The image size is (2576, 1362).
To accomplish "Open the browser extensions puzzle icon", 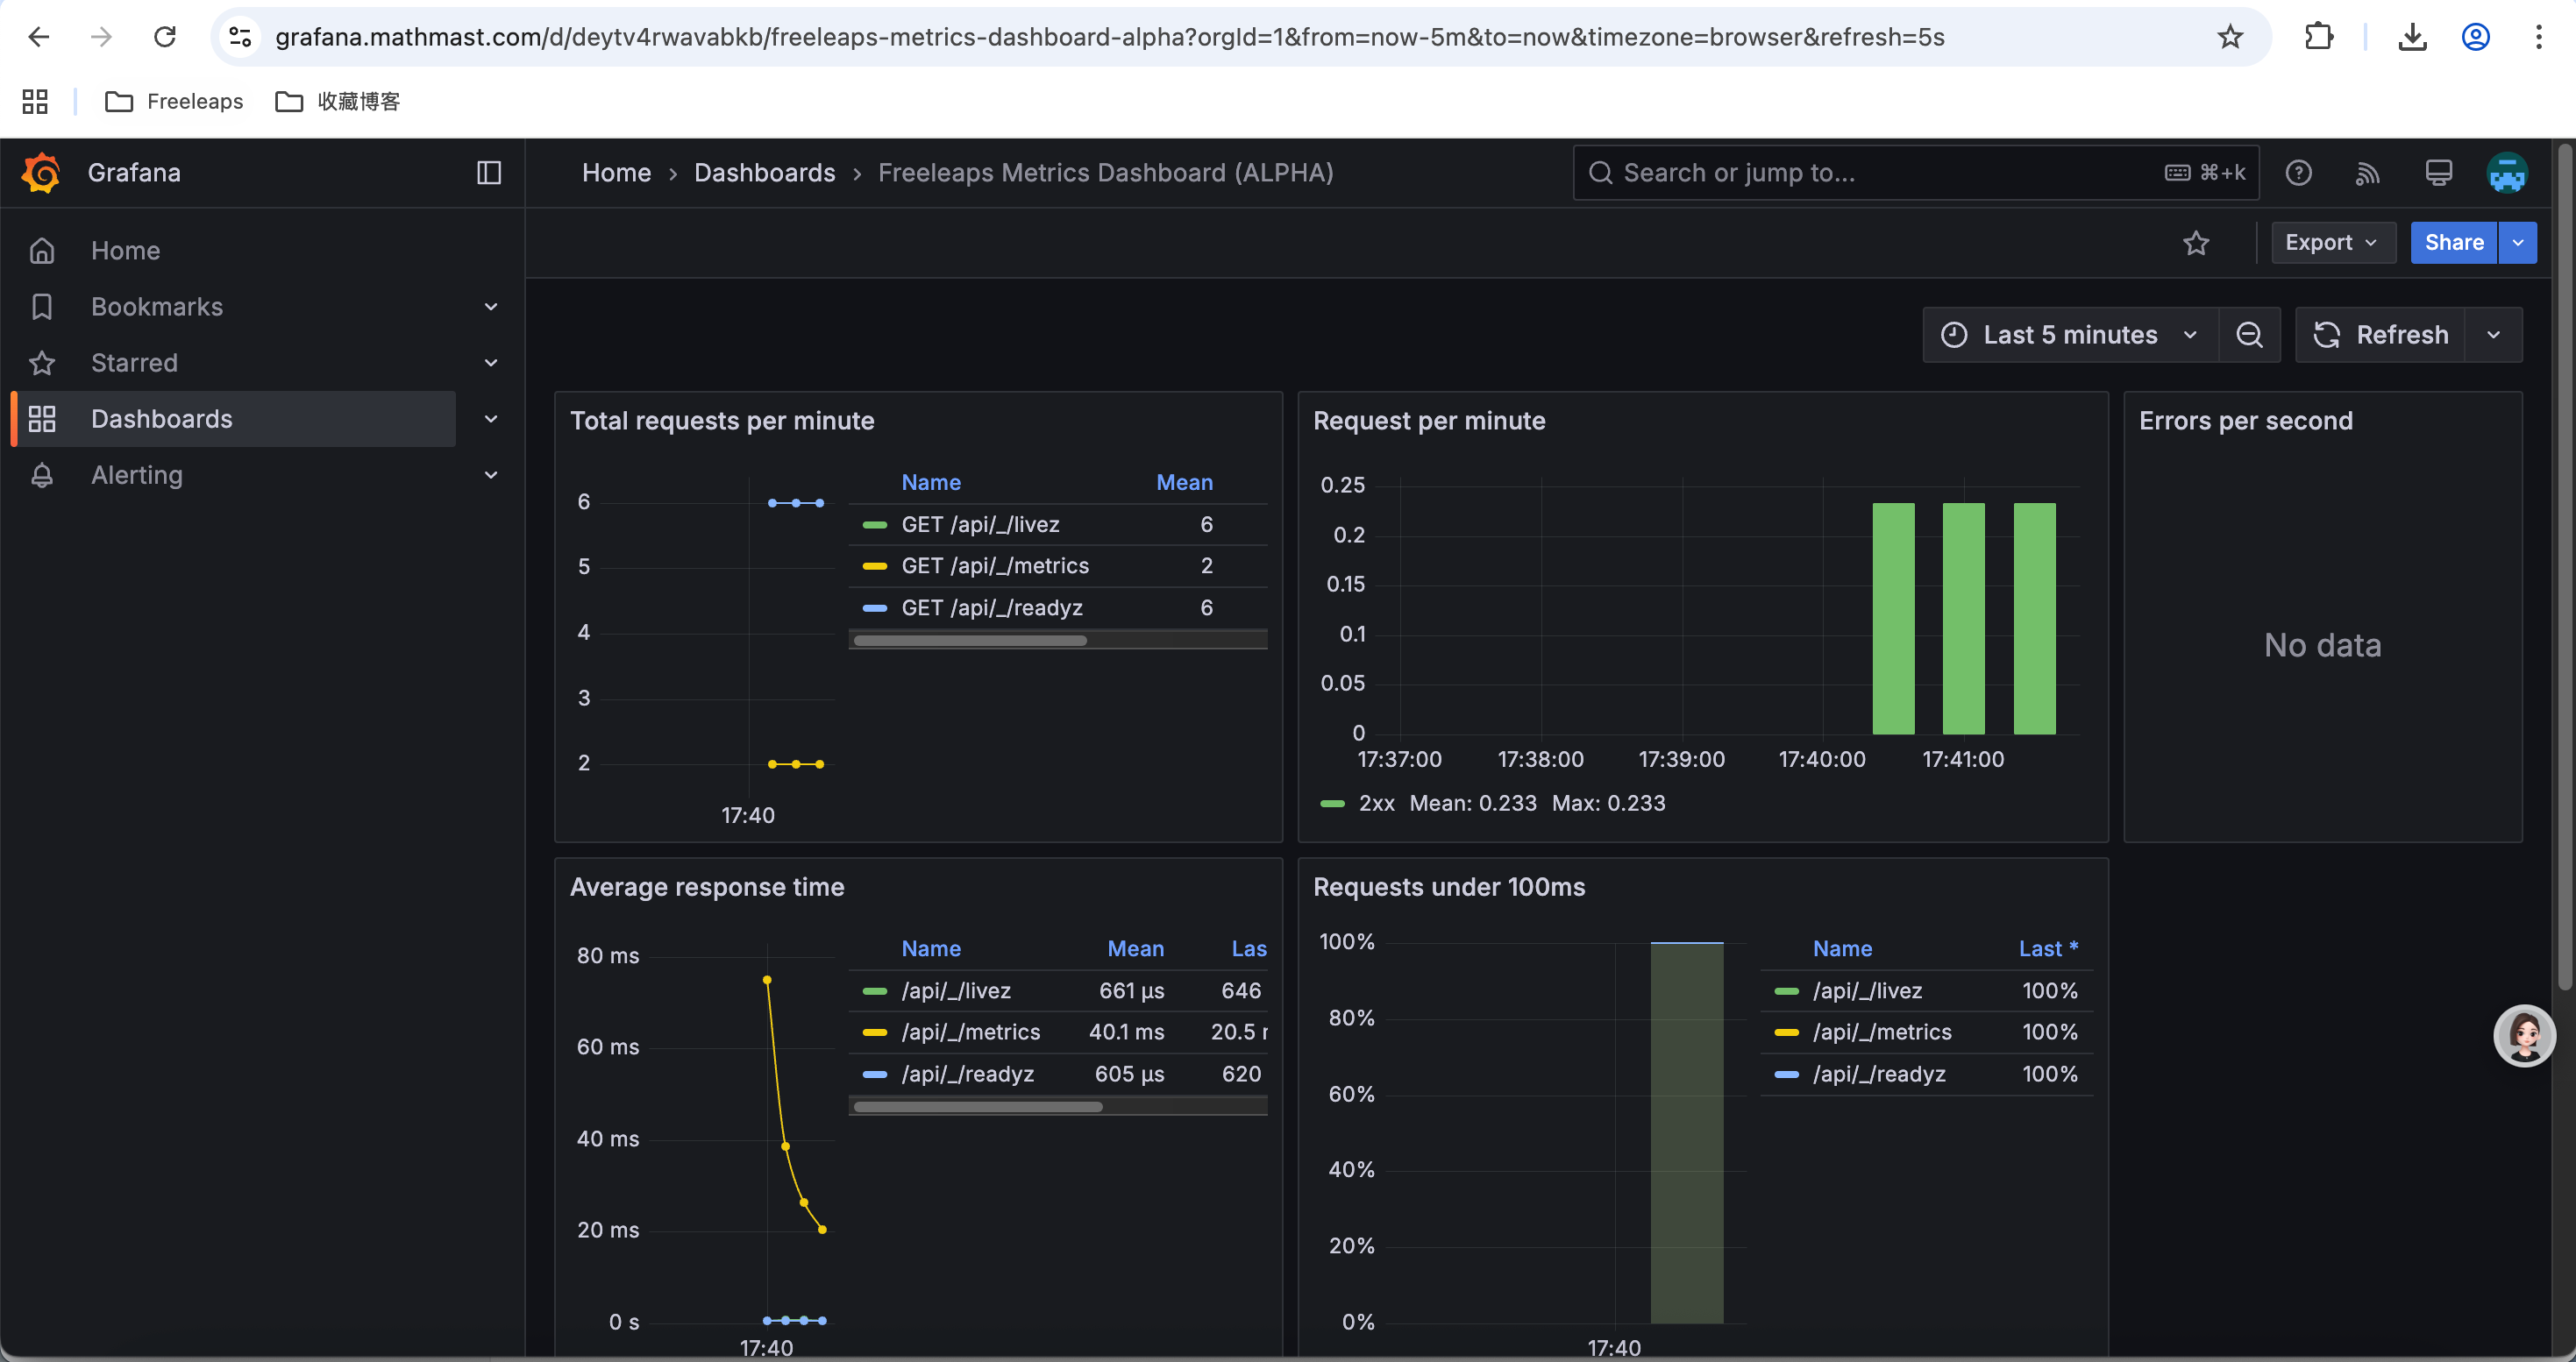I will (2318, 37).
